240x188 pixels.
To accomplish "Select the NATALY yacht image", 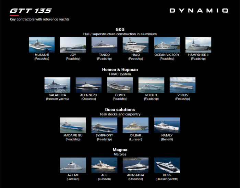I will point(167,125).
